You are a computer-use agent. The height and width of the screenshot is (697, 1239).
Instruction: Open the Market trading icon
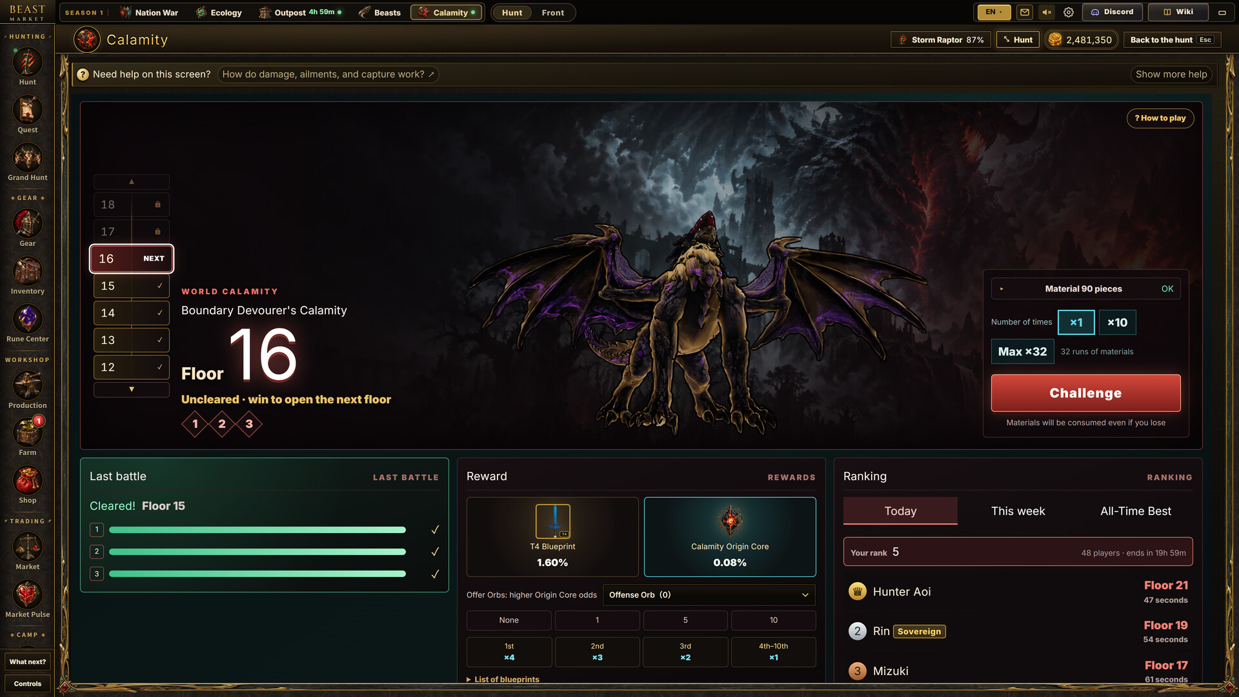(27, 551)
